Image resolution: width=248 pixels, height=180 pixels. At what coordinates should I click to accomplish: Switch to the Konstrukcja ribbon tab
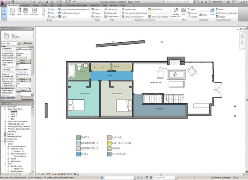tap(25, 5)
